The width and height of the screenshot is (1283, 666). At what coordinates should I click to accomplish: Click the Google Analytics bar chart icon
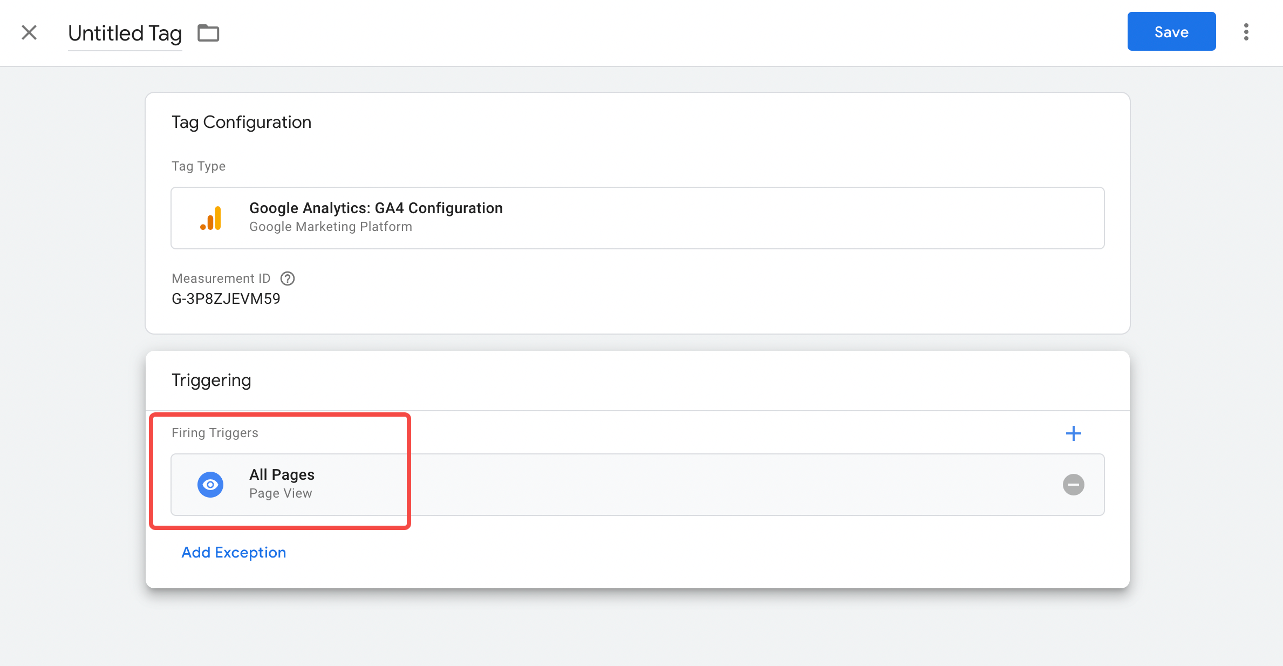coord(211,218)
